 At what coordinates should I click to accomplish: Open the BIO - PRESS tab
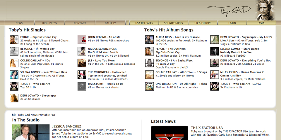tap(49, 23)
